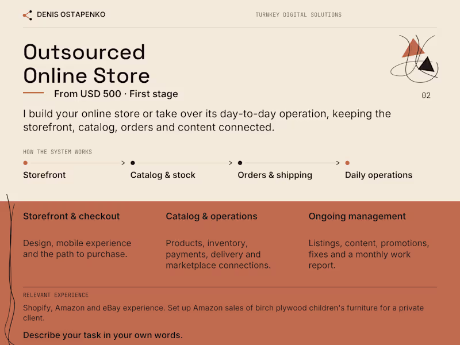Click the TURNKEY DIGITAL SOLUTIONS header text

tap(298, 15)
